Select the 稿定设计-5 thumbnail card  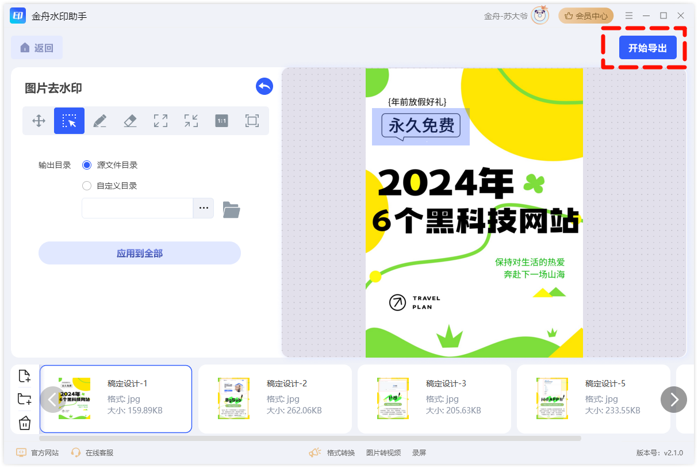(x=593, y=398)
